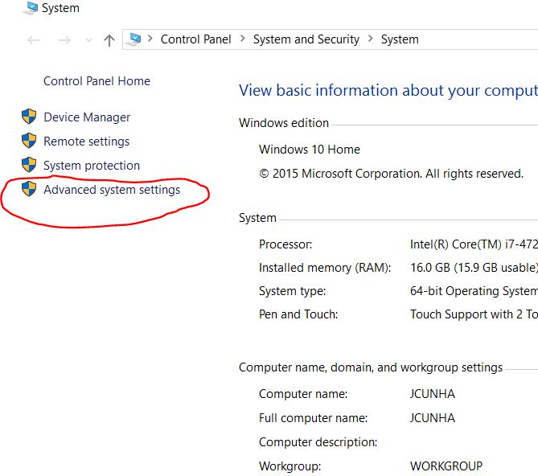The width and height of the screenshot is (538, 476).
Task: Open Control Panel Home link
Action: [97, 81]
